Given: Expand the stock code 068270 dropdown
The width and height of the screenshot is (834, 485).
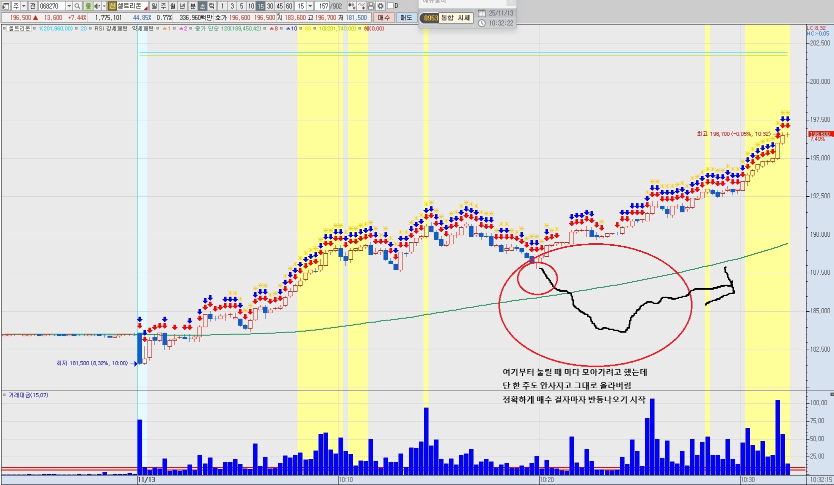Looking at the screenshot, I should 69,6.
